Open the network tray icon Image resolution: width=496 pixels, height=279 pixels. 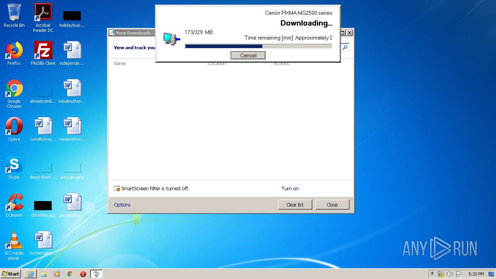(x=441, y=274)
